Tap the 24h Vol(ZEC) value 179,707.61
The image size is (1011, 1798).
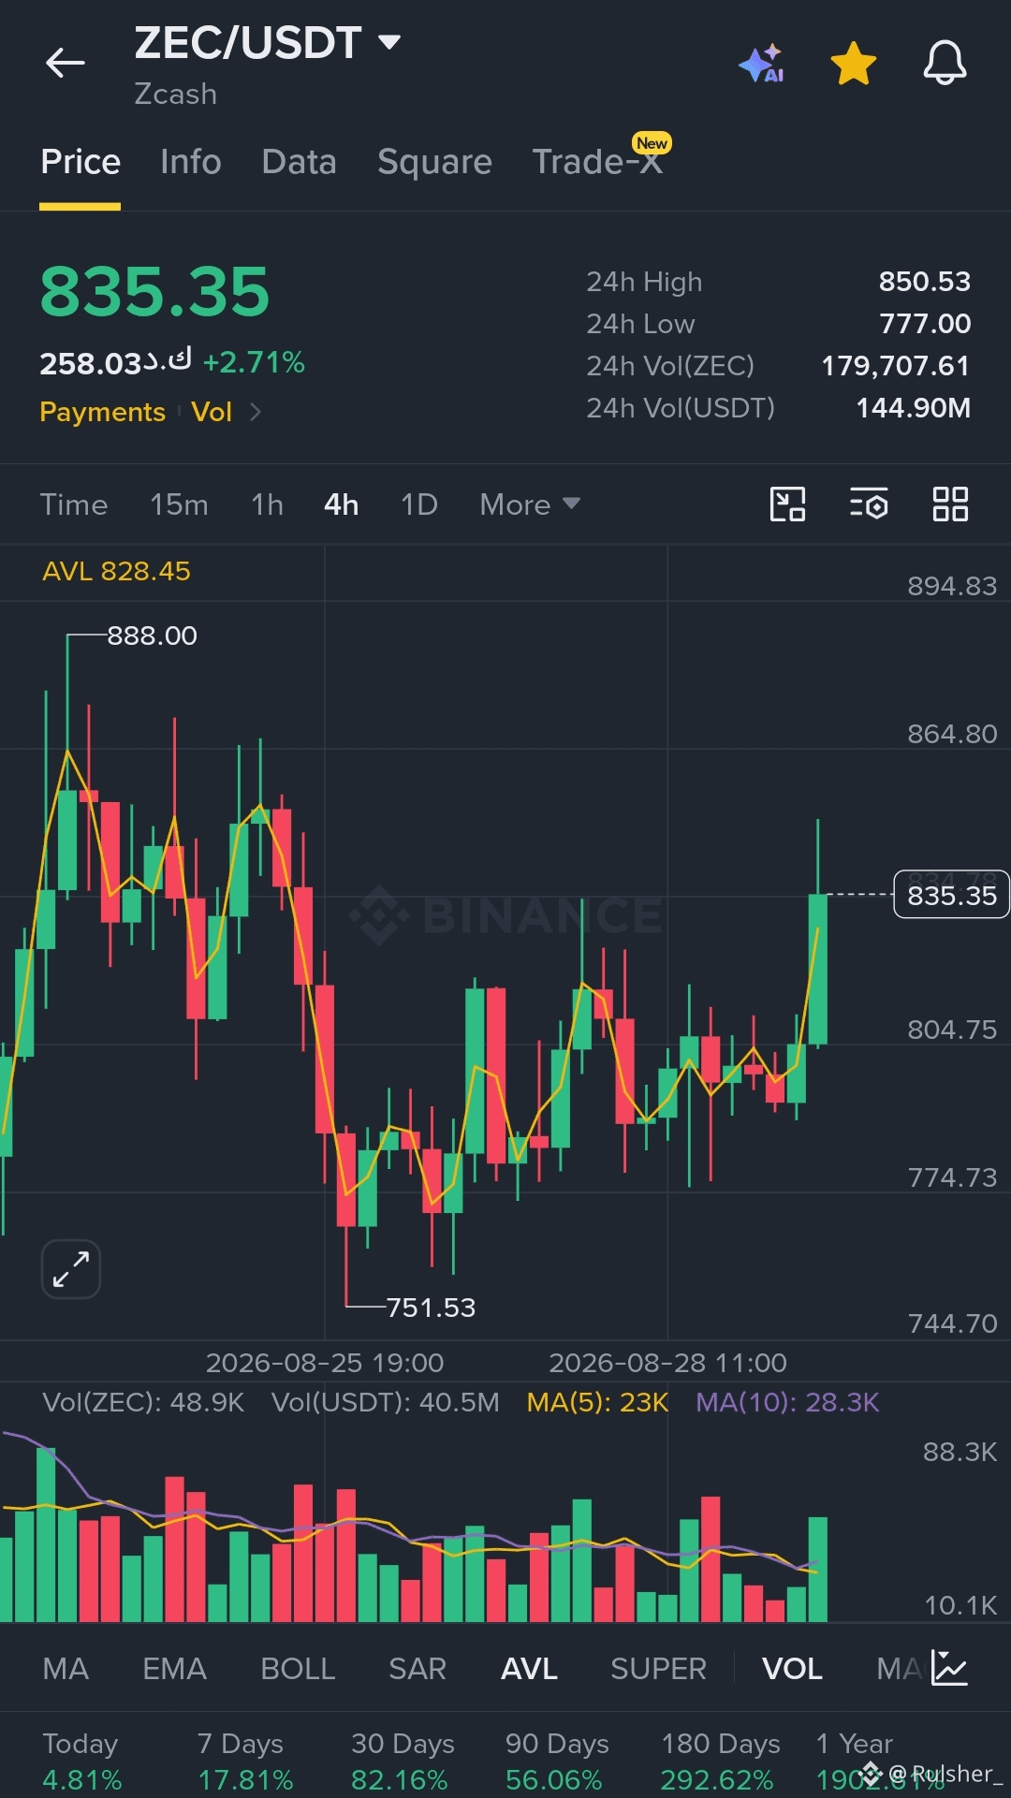895,366
